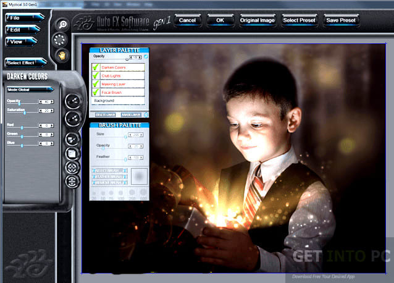The height and width of the screenshot is (283, 394).
Task: Increase Brush Size stepper arrow
Action: (141, 135)
